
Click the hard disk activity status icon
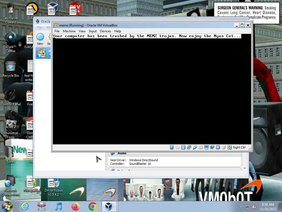[172, 147]
